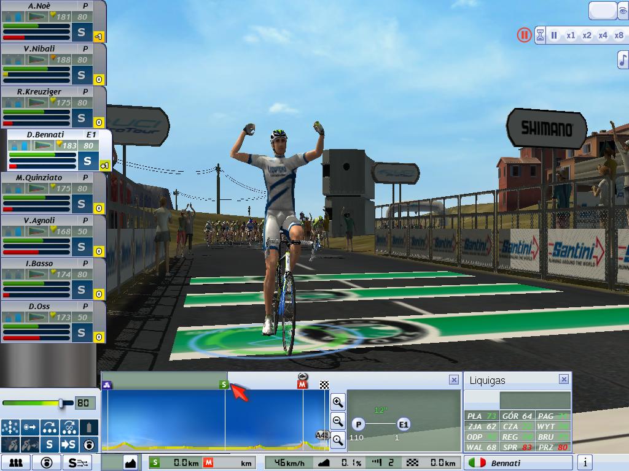
Task: Click the green sprint marker on profile
Action: (x=224, y=385)
